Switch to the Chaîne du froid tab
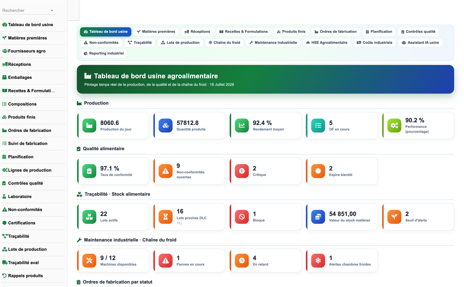464x287 pixels. point(224,43)
